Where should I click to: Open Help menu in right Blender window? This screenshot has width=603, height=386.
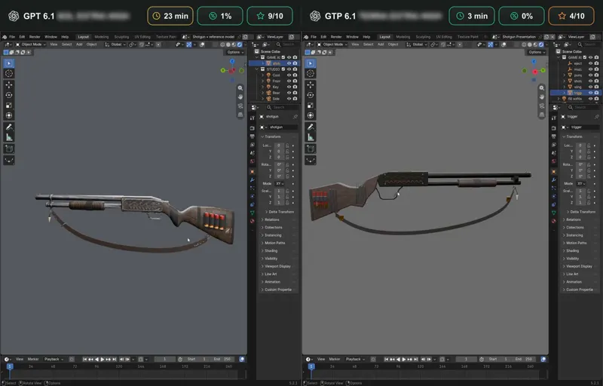pos(366,37)
